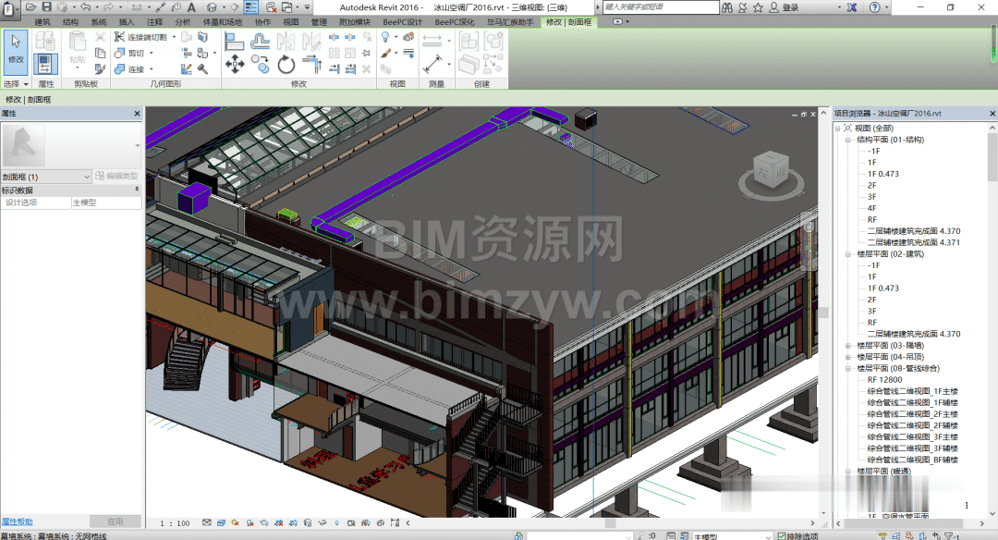Click the Copy tool icon with two circles
The image size is (998, 540).
[260, 64]
